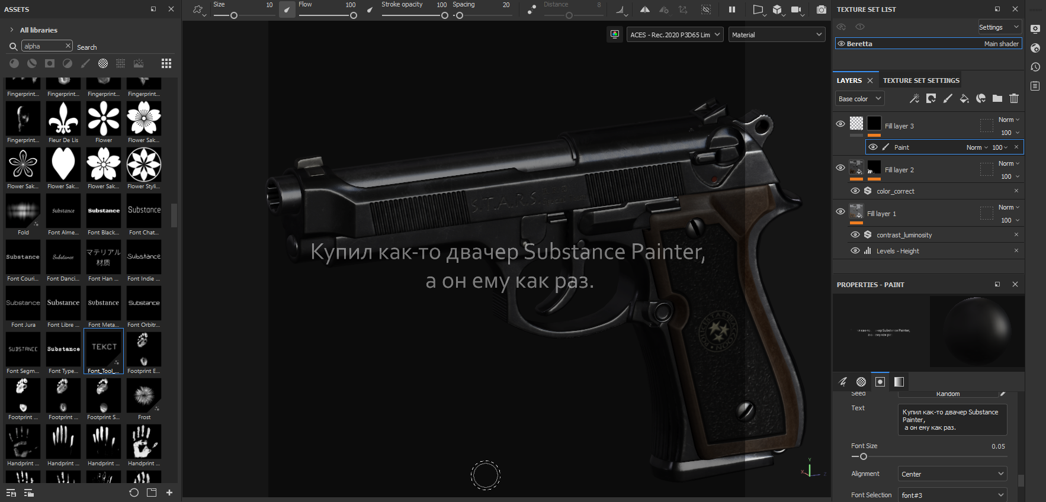Filter assets by Textures grid icon
This screenshot has width=1046, height=502.
point(121,63)
